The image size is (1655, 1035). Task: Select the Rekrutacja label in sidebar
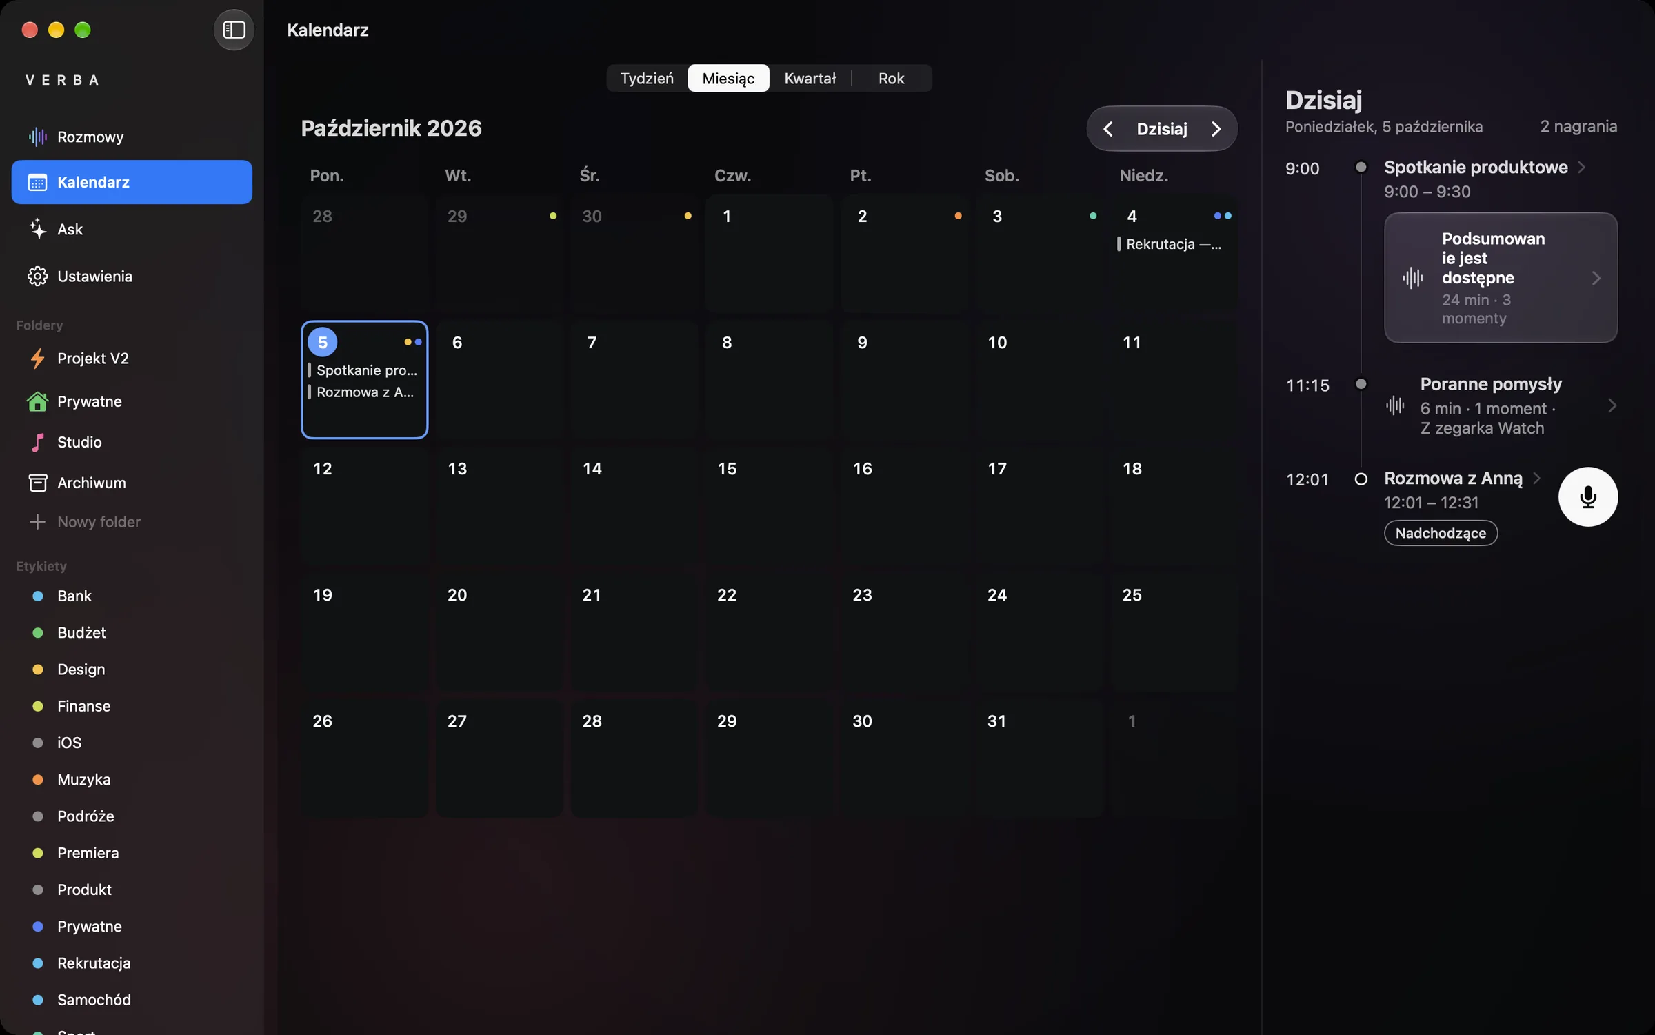tap(94, 963)
